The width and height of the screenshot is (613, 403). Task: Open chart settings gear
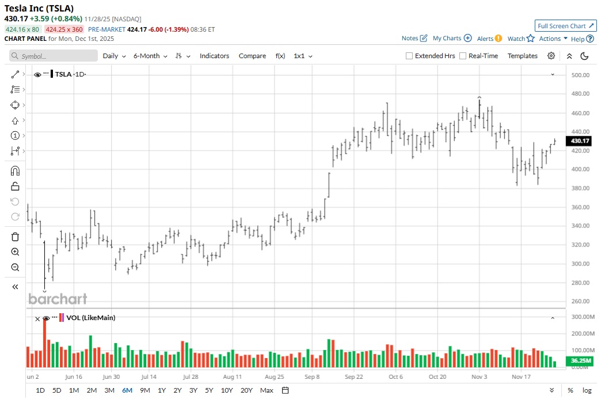point(551,55)
